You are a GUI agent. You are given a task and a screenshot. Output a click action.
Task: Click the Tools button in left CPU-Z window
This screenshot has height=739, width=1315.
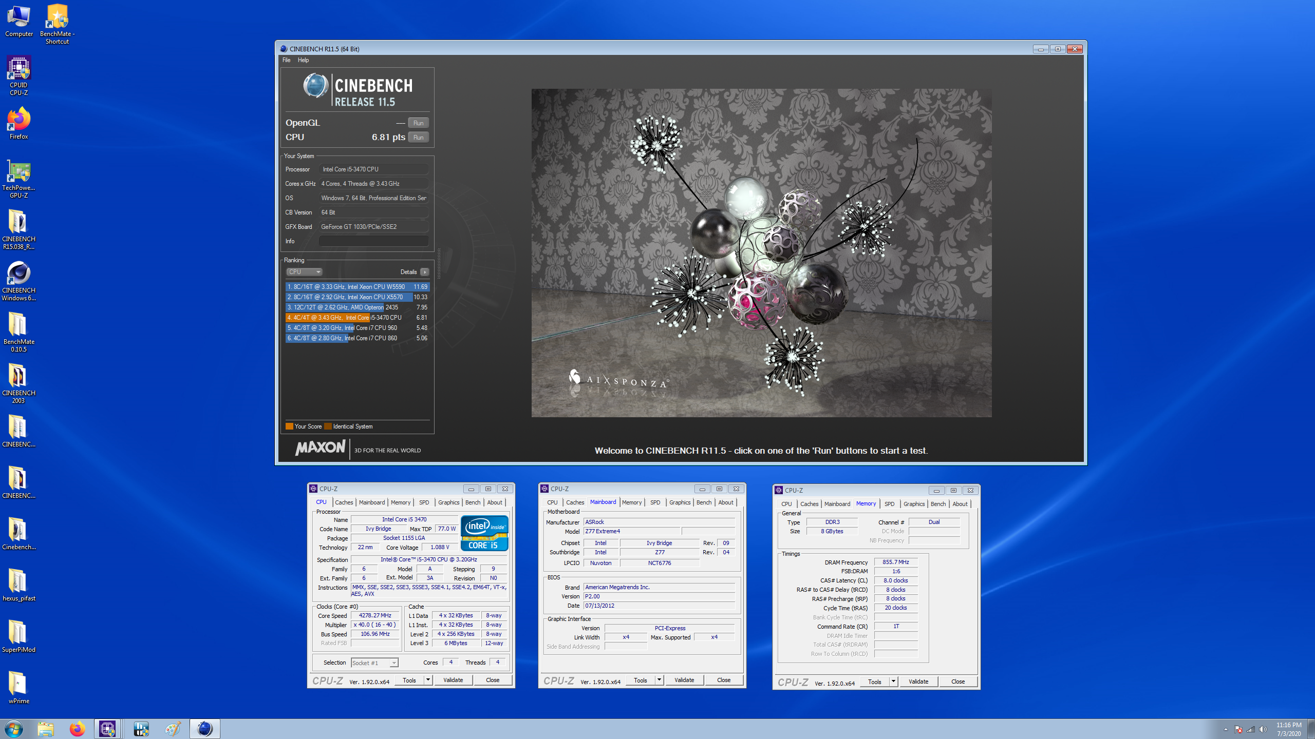pyautogui.click(x=409, y=680)
